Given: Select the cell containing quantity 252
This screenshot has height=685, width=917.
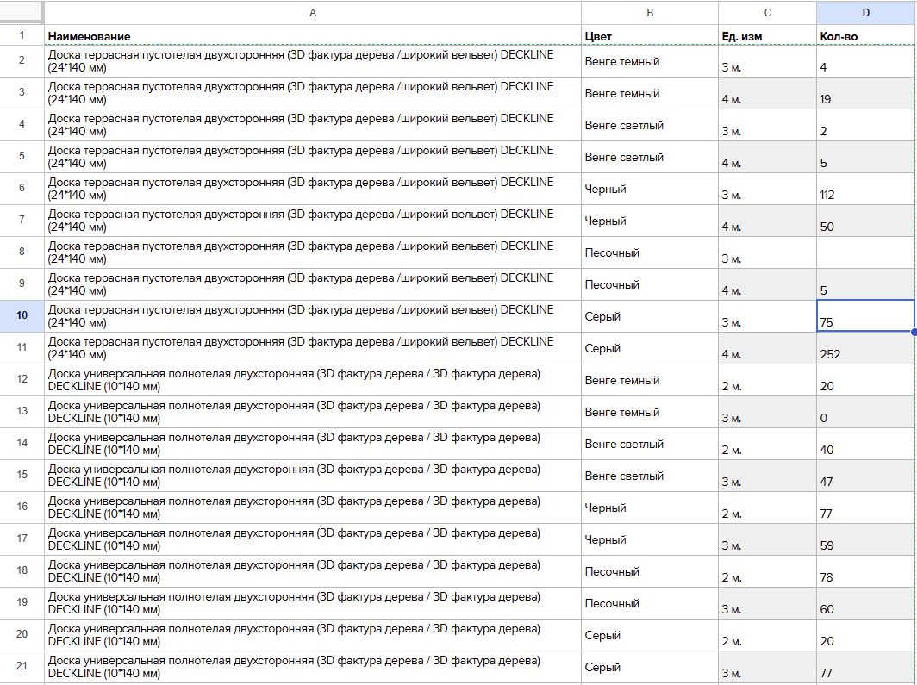Looking at the screenshot, I should coord(865,348).
